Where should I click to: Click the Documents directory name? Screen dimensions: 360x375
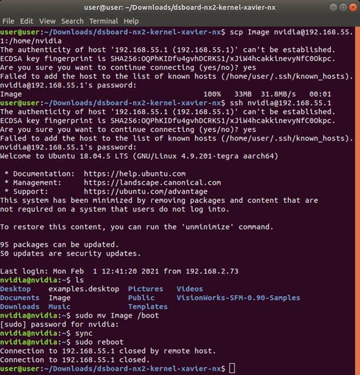pos(20,297)
